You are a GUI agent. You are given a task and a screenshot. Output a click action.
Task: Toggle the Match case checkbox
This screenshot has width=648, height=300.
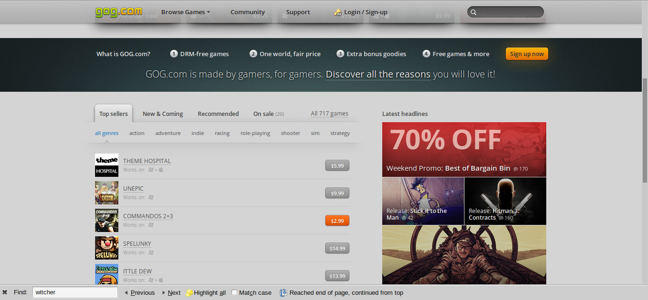coord(234,292)
